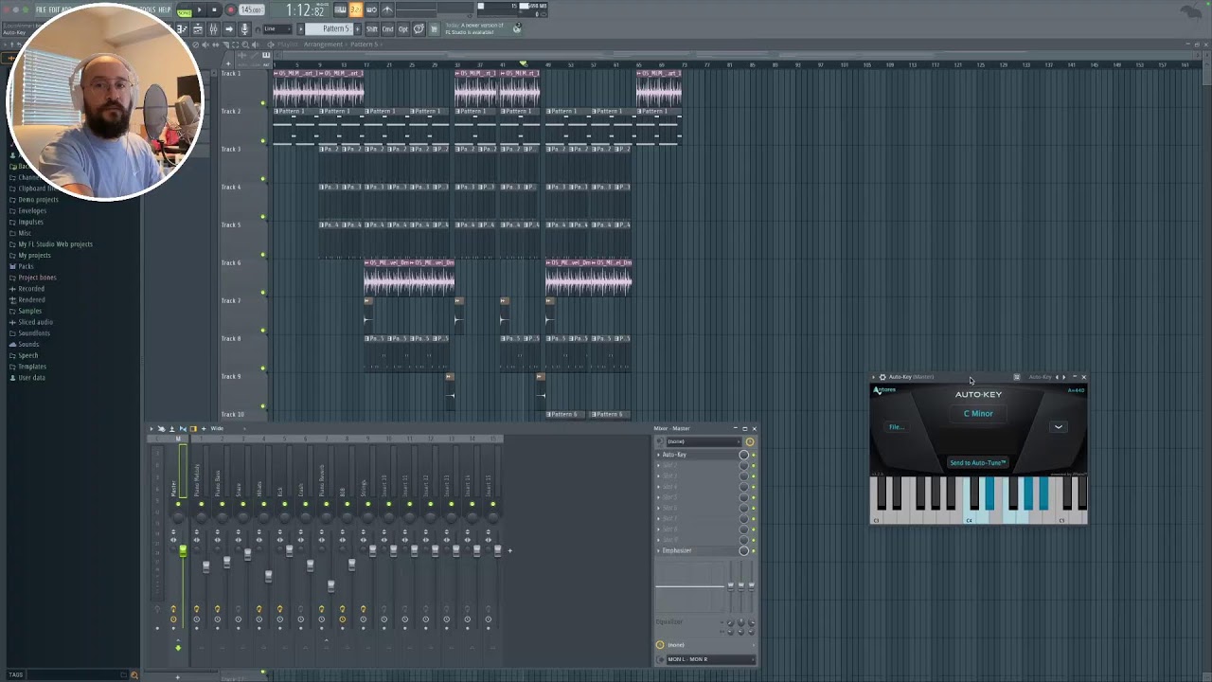Image resolution: width=1212 pixels, height=682 pixels.
Task: Click Send to Auto-Tune button
Action: [x=978, y=463]
